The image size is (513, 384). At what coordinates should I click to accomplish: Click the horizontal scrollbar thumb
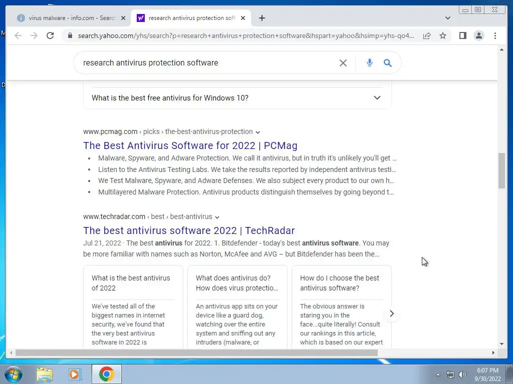click(x=196, y=352)
